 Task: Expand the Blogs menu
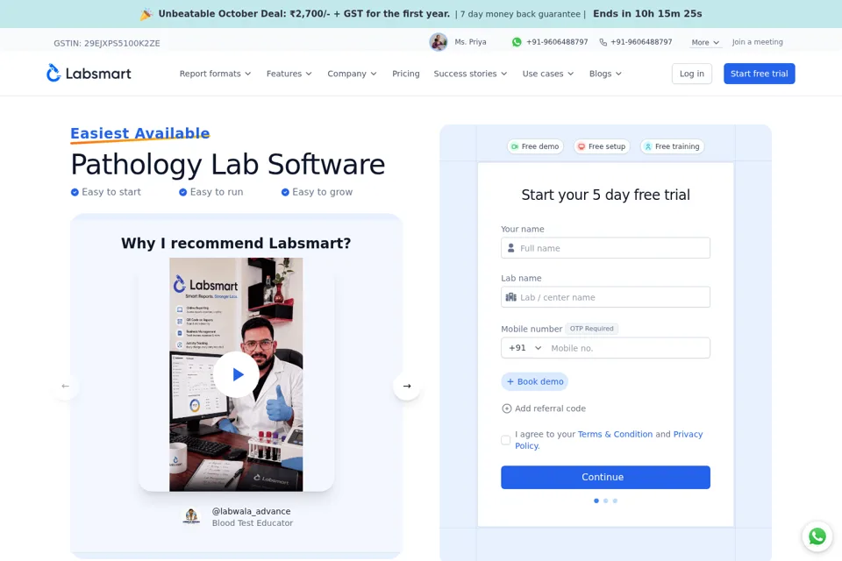click(605, 74)
